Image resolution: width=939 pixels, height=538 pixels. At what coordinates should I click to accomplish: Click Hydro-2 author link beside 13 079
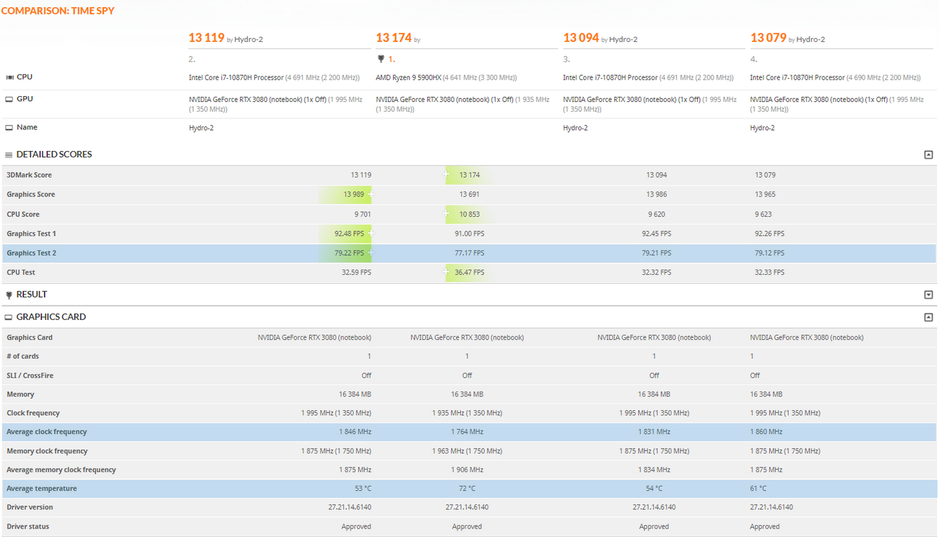pos(810,40)
